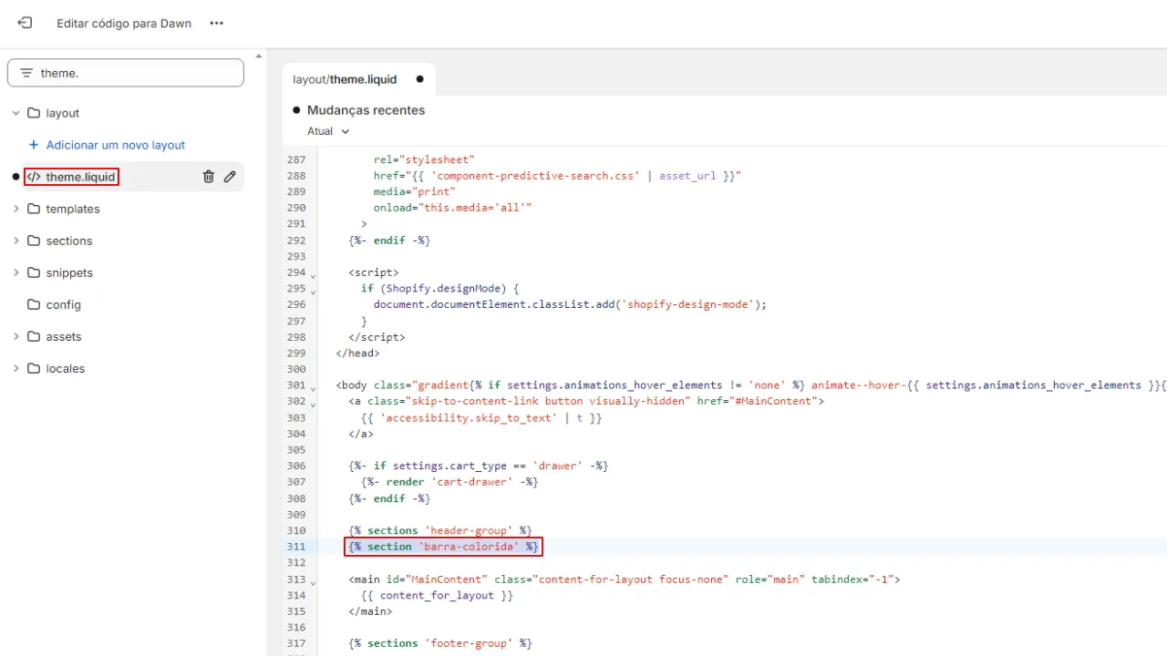Image resolution: width=1167 pixels, height=656 pixels.
Task: Fold the main tag at line 313
Action: 313,581
